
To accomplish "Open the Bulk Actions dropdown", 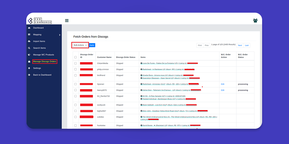I will coord(80,45).
